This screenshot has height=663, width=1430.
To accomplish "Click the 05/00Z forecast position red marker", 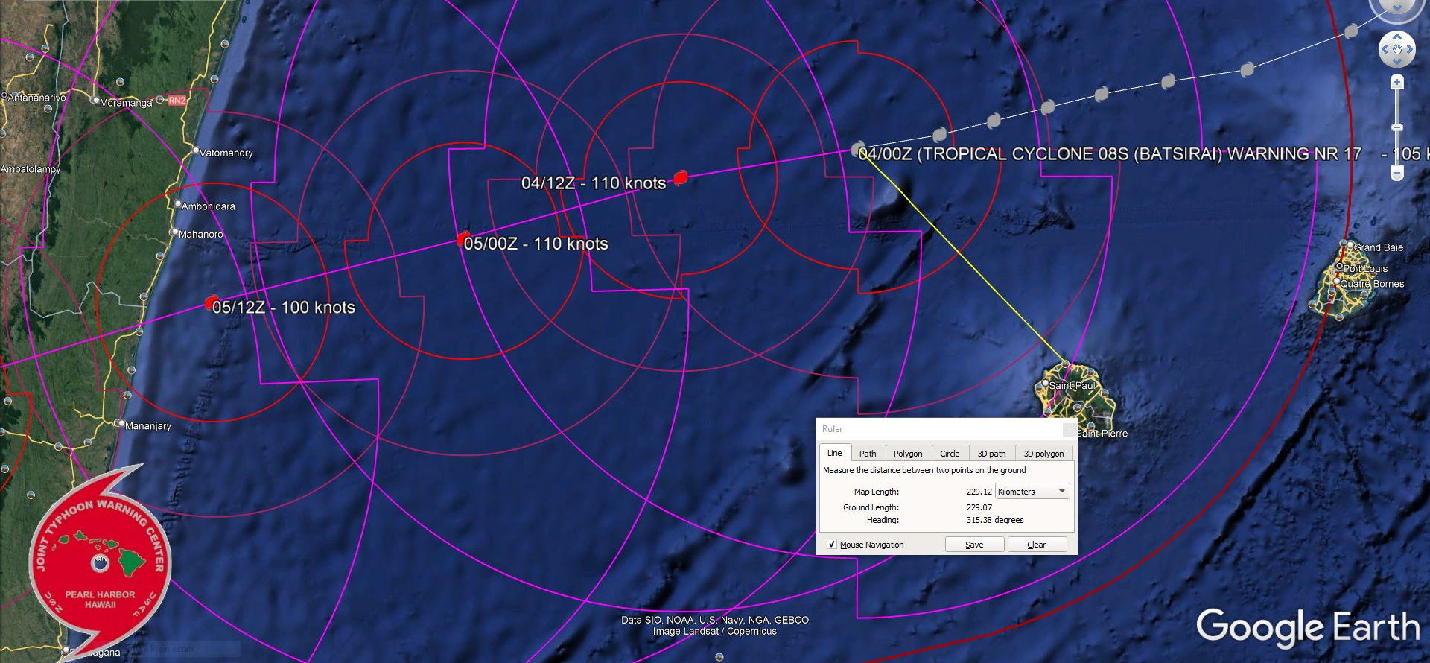I will click(x=463, y=239).
